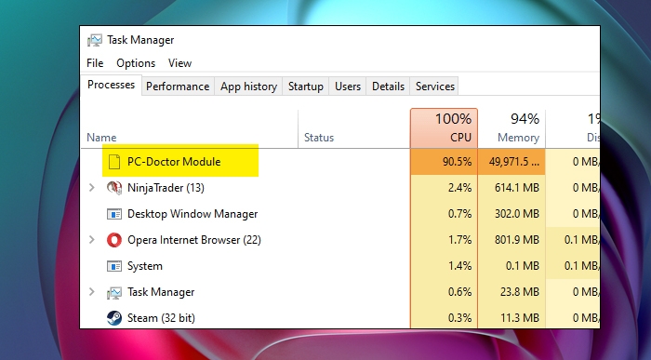The width and height of the screenshot is (651, 360).
Task: Click the 0.7% CPU value
Action: tap(459, 214)
